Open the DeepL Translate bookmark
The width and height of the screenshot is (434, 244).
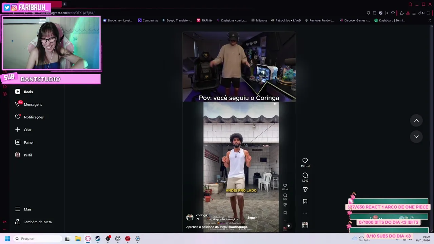[177, 20]
